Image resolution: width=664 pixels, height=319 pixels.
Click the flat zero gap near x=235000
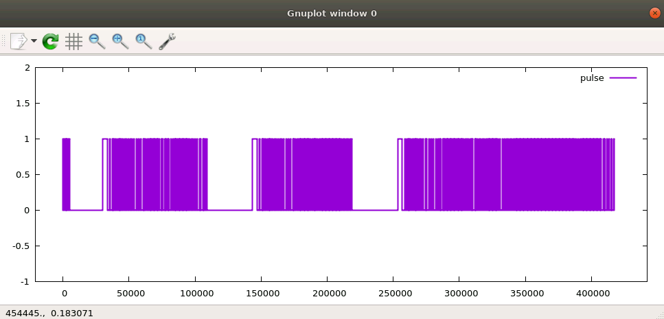(374, 210)
